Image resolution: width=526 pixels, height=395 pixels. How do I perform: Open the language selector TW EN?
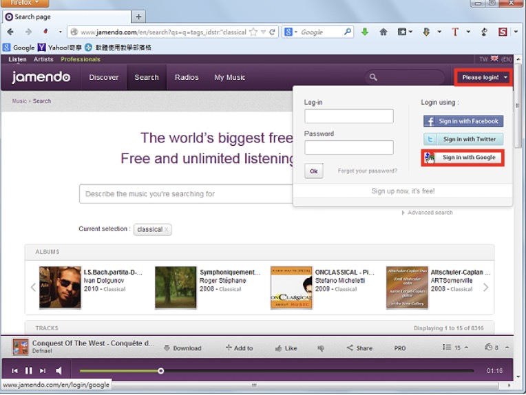pyautogui.click(x=496, y=59)
